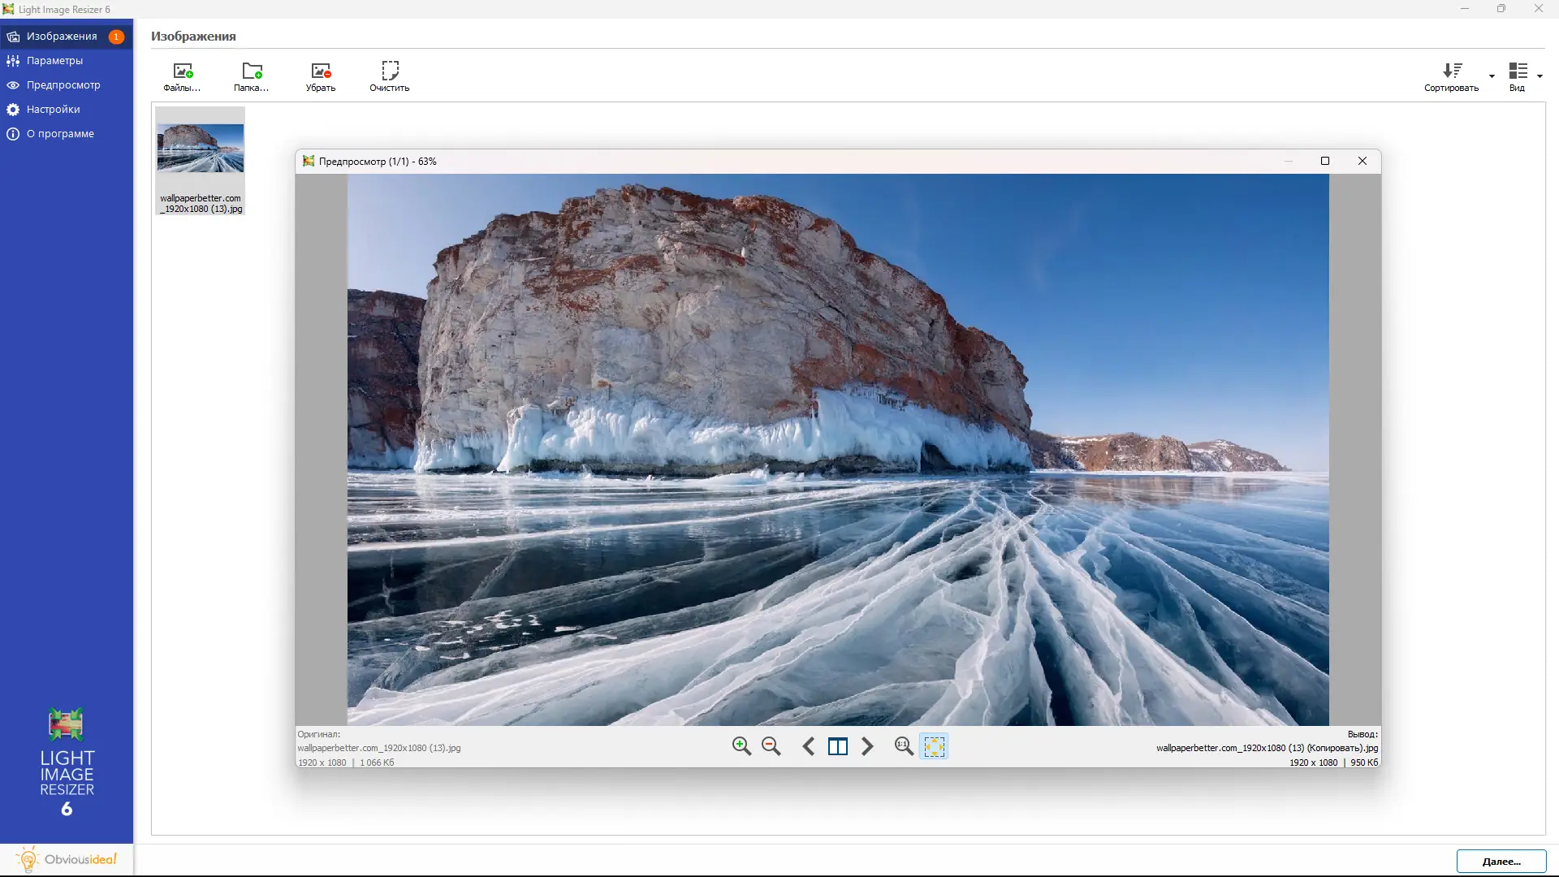Set preview zoom to 1:1

click(x=903, y=746)
